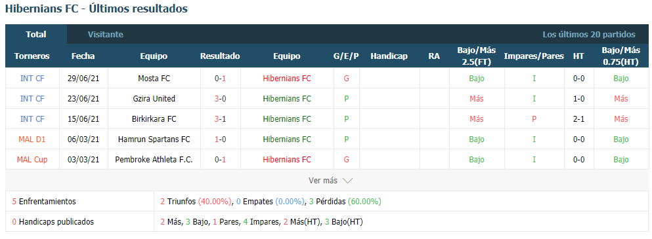Open 29/06/21 match result 0-1
Viewport: 652px width, 239px height.
pyautogui.click(x=221, y=79)
